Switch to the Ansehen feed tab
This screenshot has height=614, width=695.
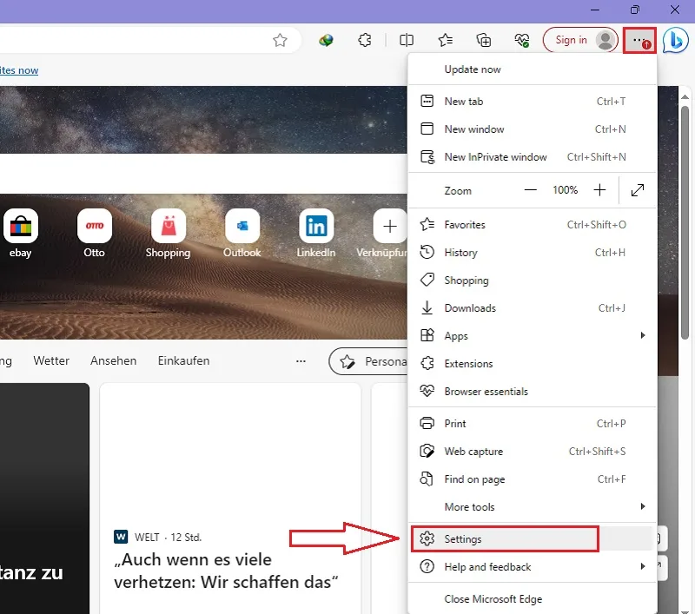(114, 361)
